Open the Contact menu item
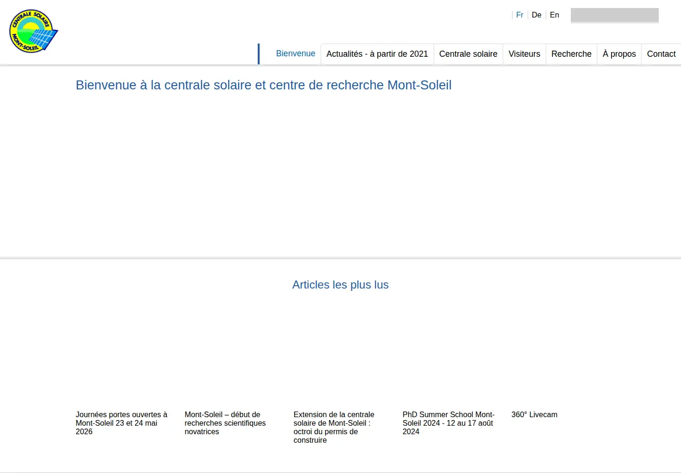This screenshot has height=473, width=681. click(661, 54)
